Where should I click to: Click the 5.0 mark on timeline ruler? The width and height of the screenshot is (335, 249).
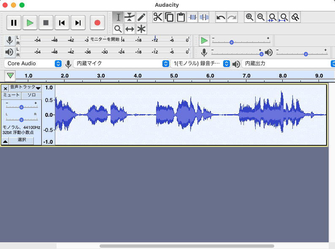point(174,76)
